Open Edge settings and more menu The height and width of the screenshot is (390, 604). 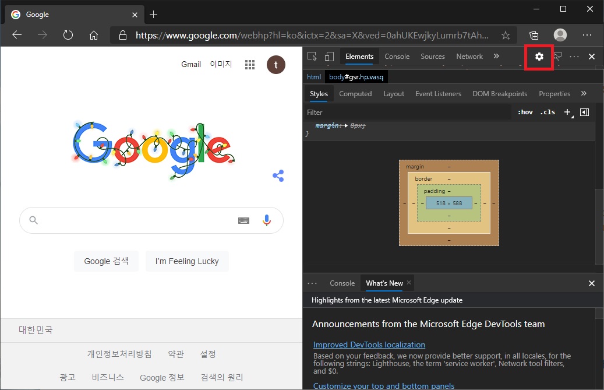click(x=587, y=35)
